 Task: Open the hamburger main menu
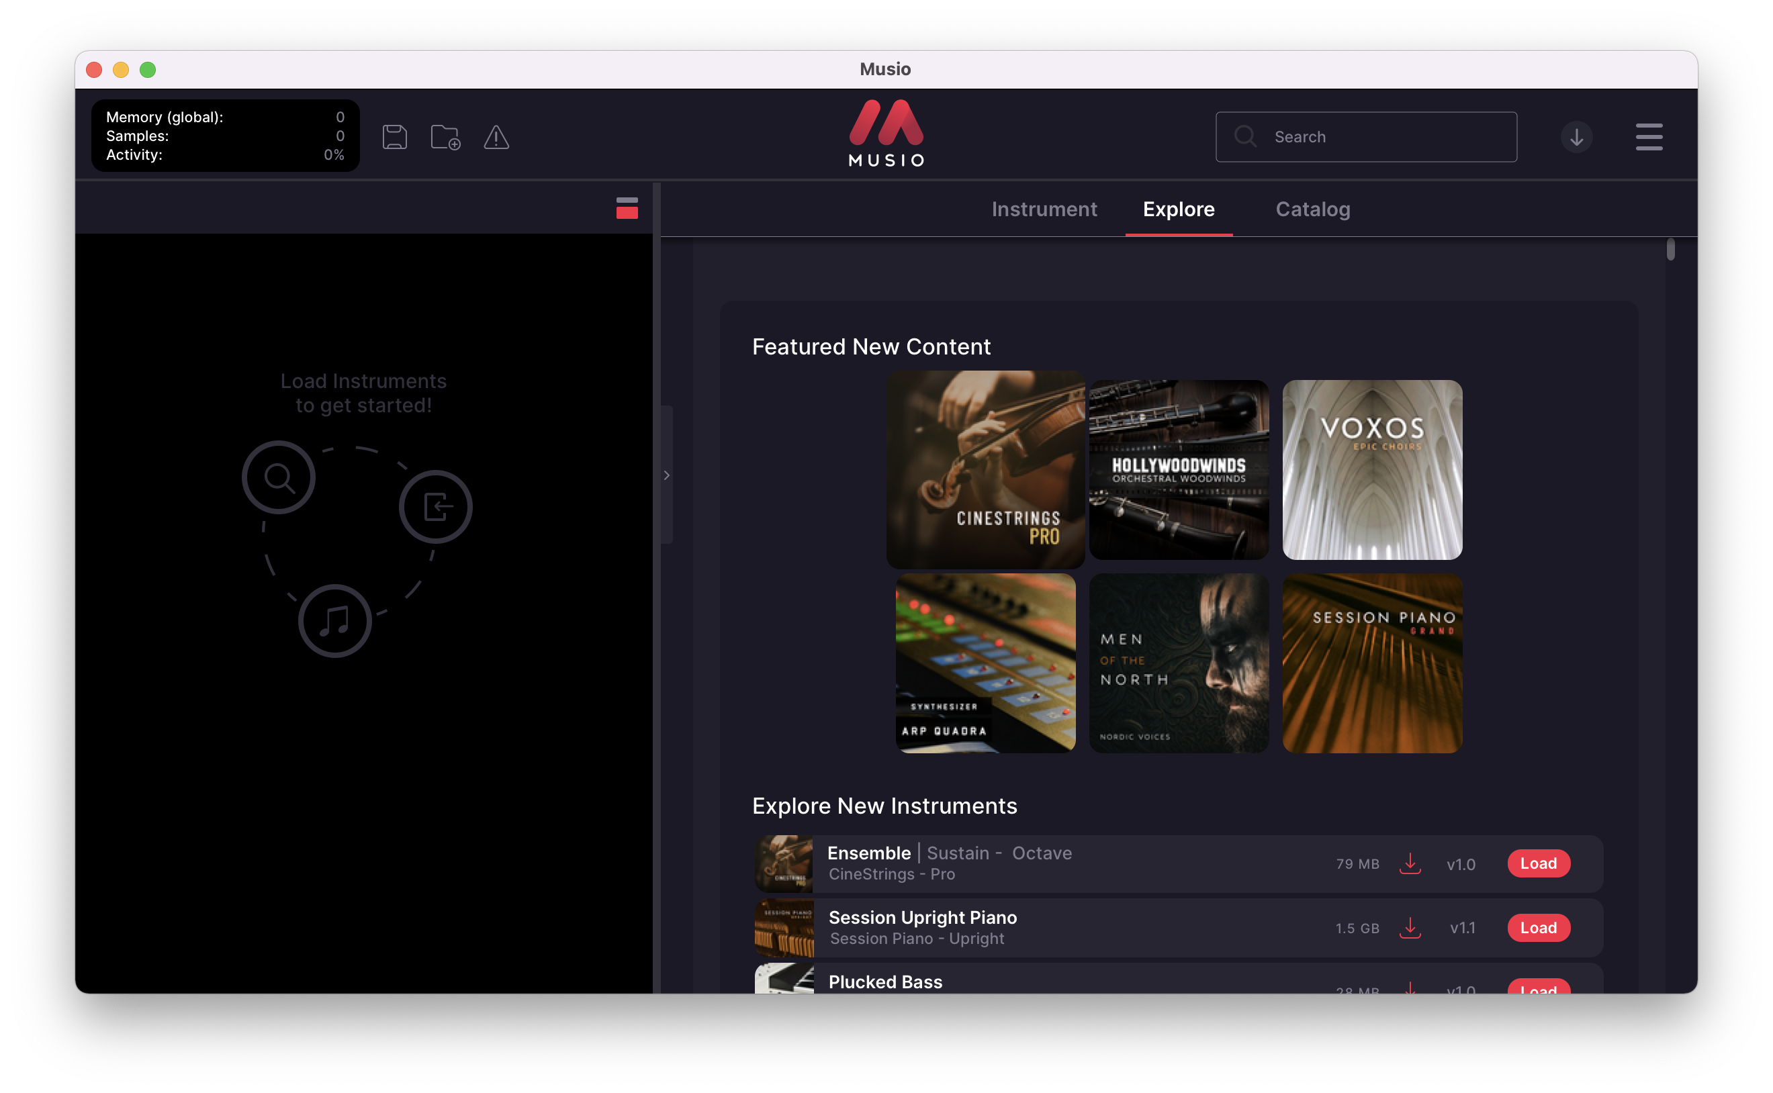(x=1649, y=137)
